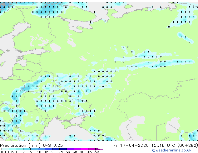Open the weatheronline.co.uk copyright link
The image size is (198, 153).
click(x=172, y=150)
